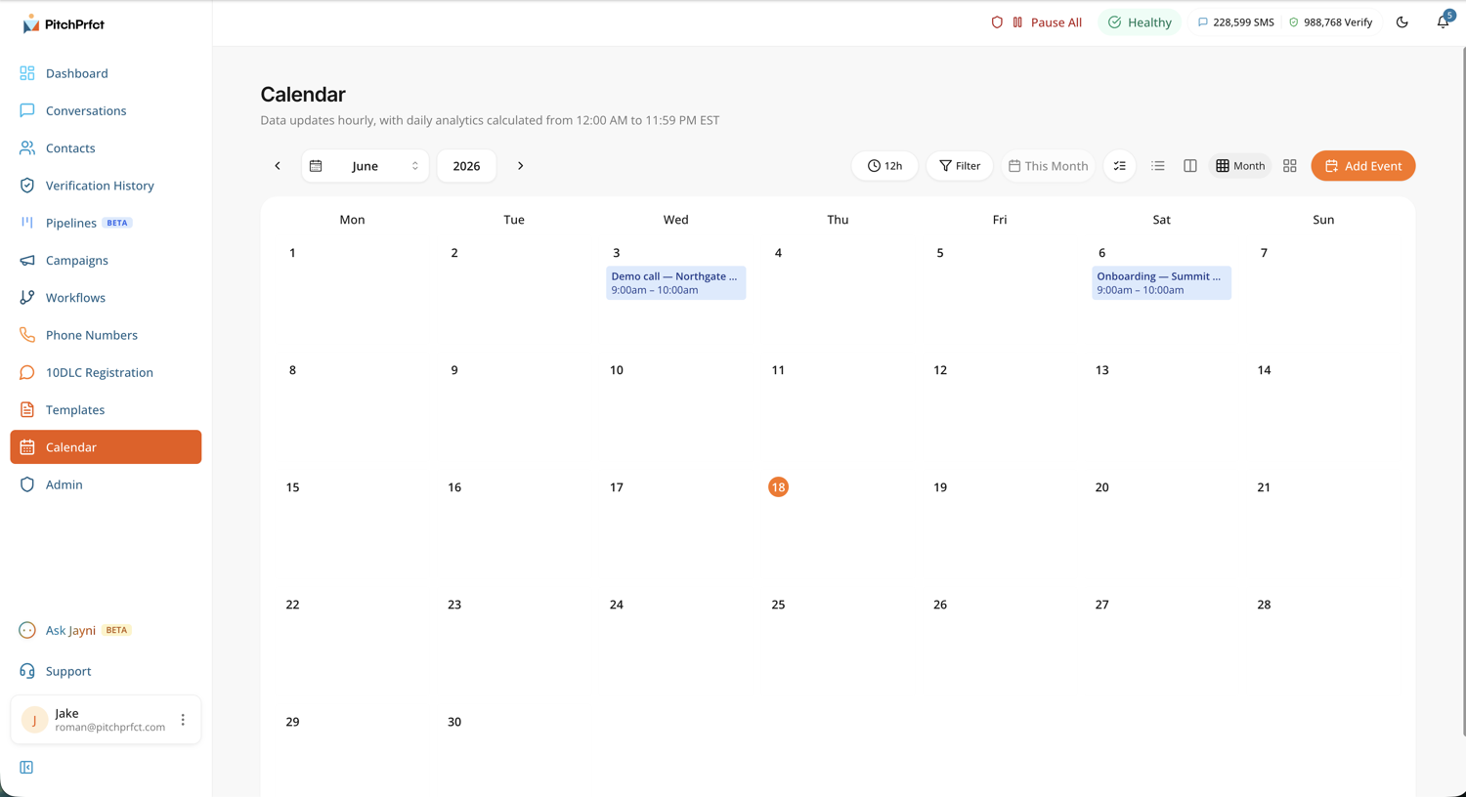Open Jake's account options menu

click(x=183, y=720)
